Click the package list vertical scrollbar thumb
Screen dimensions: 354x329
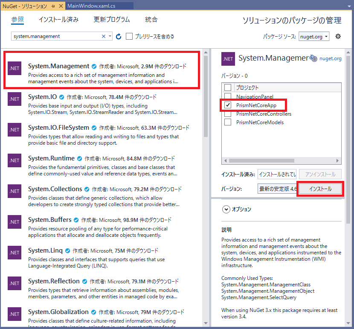[206, 96]
